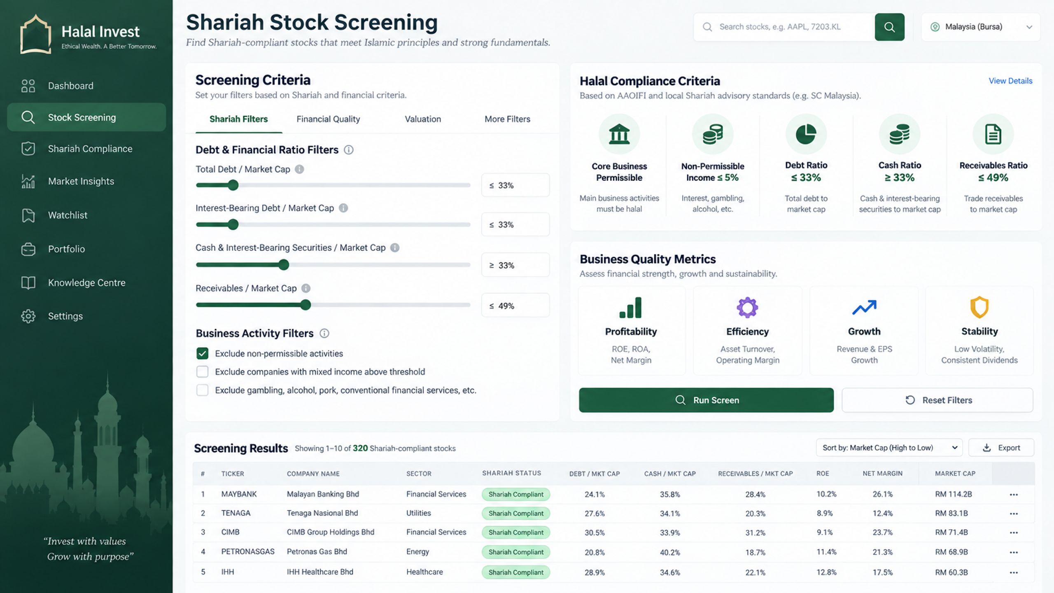Open Shariah Compliance from the sidebar
1054x593 pixels.
(x=86, y=149)
